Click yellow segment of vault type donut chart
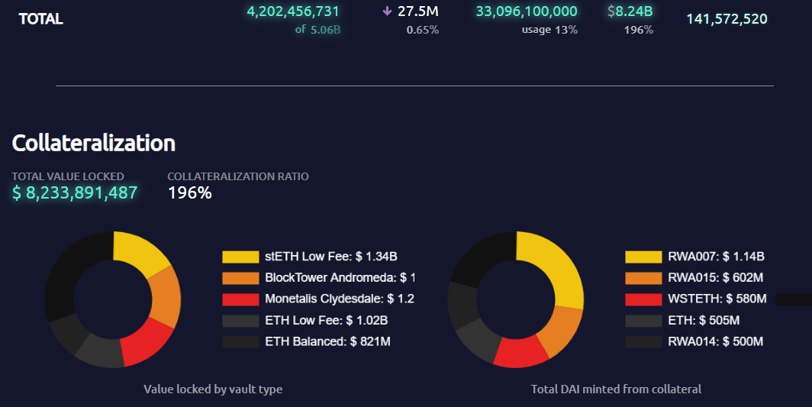Screen dimensions: 812x407 click(142, 254)
